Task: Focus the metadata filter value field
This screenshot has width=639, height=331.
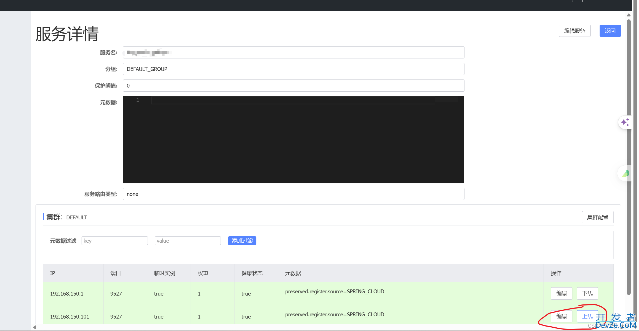Action: [x=188, y=241]
